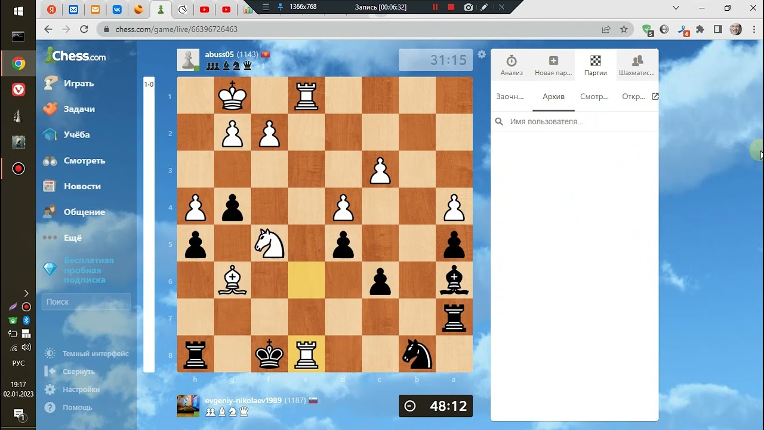Switch to the Анализ tab
Screen dimensions: 764x430
(512, 65)
